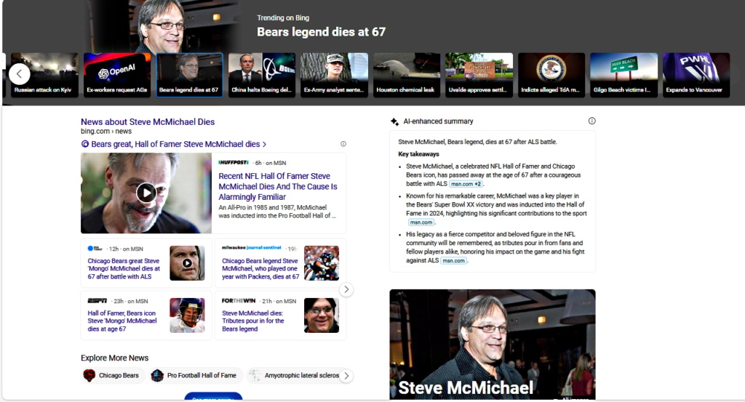The image size is (745, 402).
Task: Click the swirl icon before Bears great headline
Action: tap(85, 144)
